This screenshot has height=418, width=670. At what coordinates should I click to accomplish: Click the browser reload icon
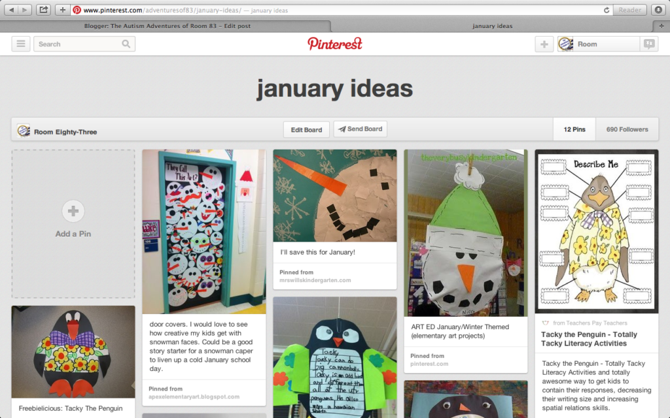coord(607,10)
